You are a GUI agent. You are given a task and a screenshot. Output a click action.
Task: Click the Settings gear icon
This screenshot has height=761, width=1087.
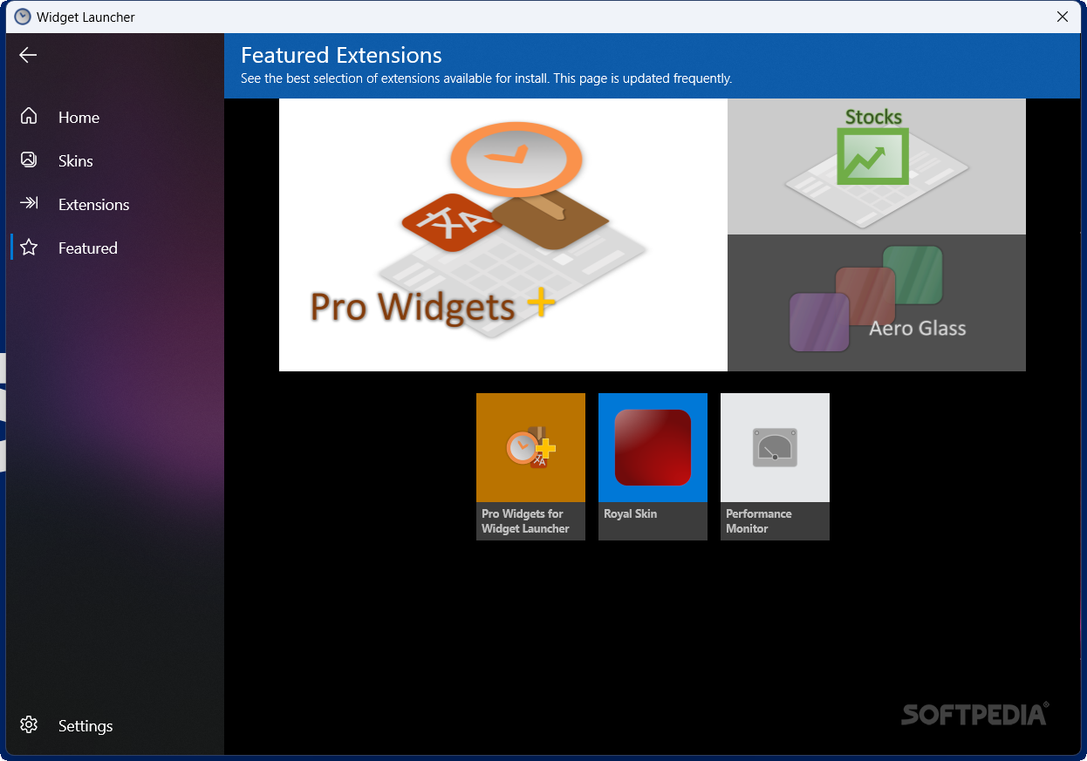coord(29,725)
